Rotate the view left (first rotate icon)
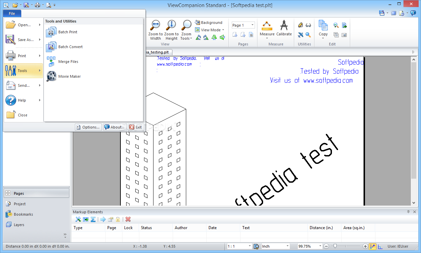Image resolution: width=421 pixels, height=253 pixels. (x=198, y=37)
